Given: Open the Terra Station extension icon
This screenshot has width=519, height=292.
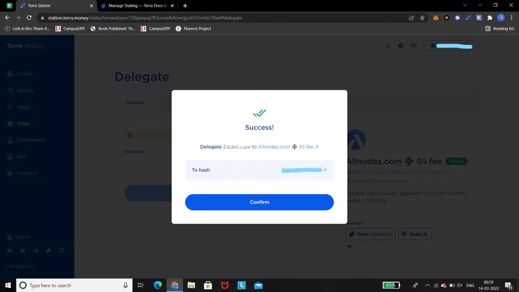Looking at the screenshot, I should coord(468,18).
